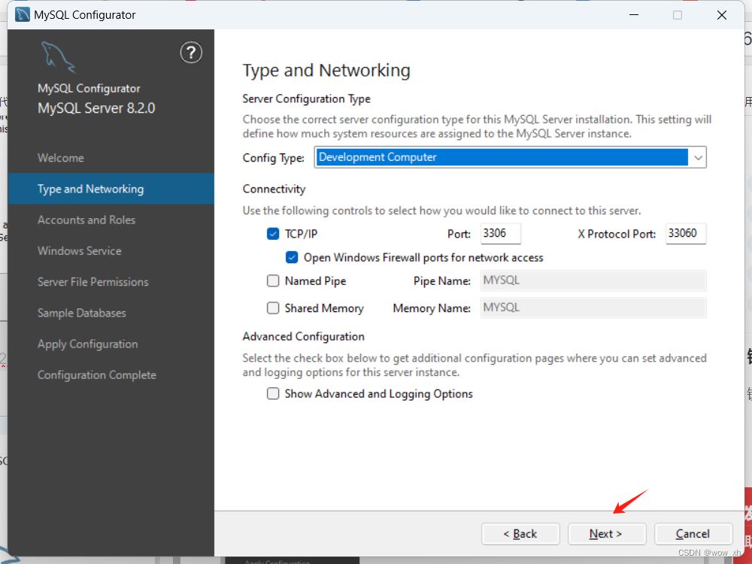Enable the Named Pipe checkbox
Viewport: 752px width, 564px height.
(273, 280)
